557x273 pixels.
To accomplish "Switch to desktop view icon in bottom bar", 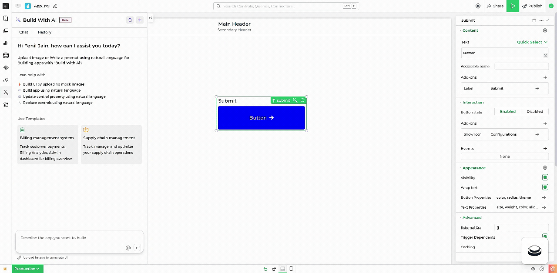I will point(283,269).
